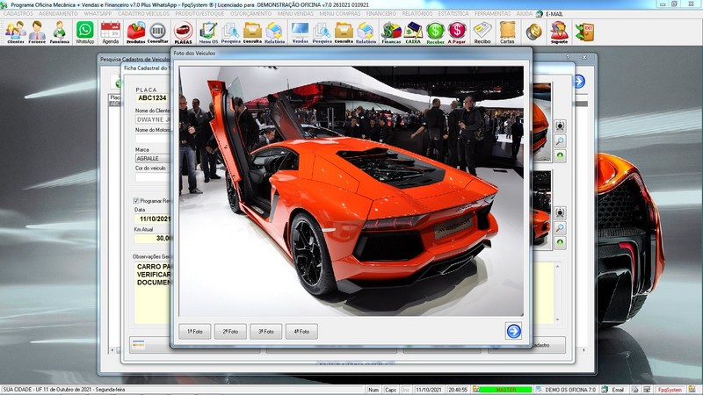Click the CAIXA cash register icon

412,32
